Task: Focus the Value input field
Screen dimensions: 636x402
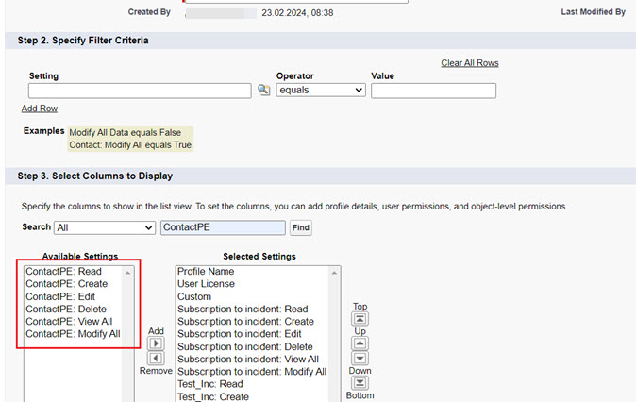Action: [x=433, y=91]
